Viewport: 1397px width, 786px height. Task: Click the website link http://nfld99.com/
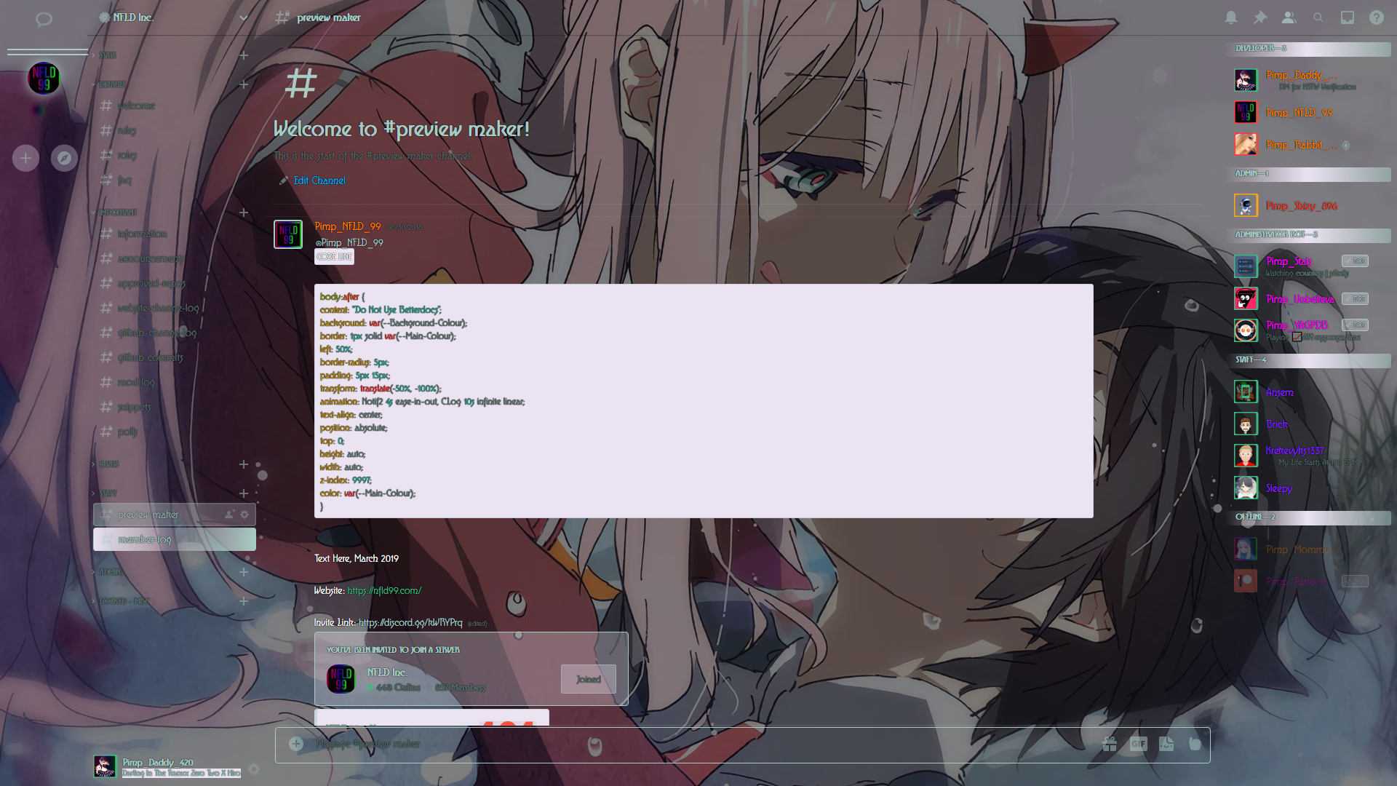point(383,589)
